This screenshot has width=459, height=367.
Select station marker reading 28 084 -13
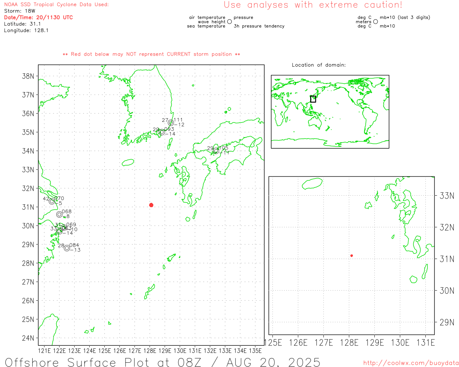67,248
